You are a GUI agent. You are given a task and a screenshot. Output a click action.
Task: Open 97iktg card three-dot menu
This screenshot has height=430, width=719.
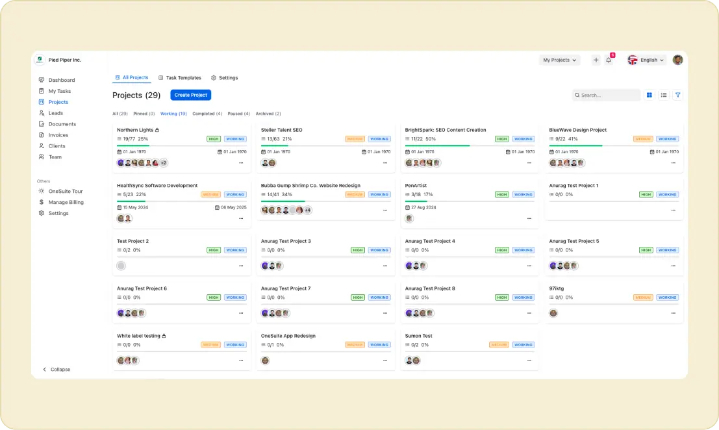(x=673, y=314)
